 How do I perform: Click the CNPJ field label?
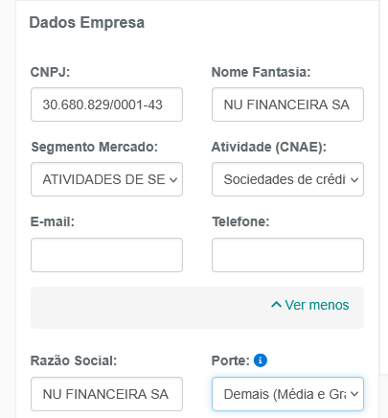(x=50, y=72)
